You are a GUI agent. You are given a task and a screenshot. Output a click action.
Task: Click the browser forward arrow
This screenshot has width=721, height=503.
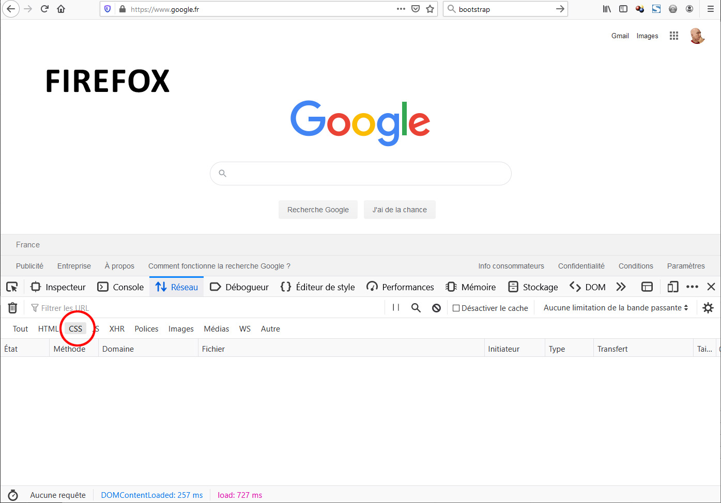[28, 9]
